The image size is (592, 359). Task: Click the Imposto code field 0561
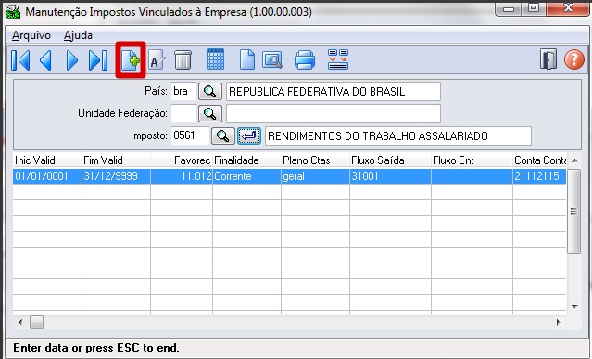tap(190, 135)
